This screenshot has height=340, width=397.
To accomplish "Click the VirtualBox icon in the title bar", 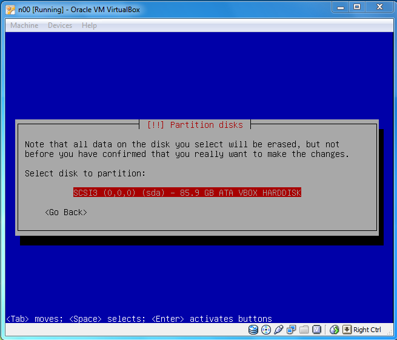I will click(10, 10).
